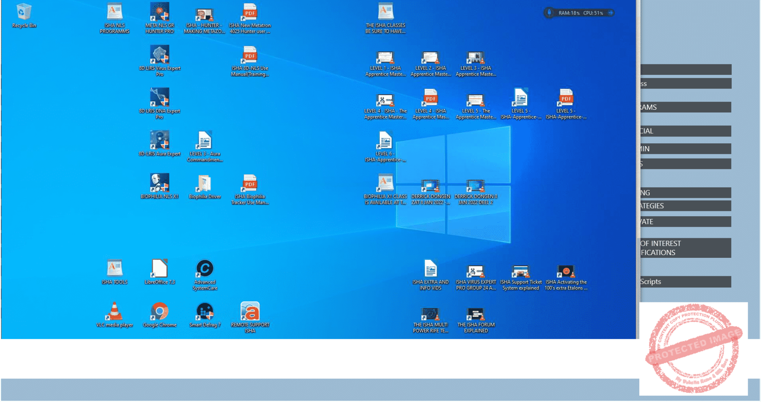
Task: Start BIOPHILIA NLS X1 program
Action: pos(159,184)
